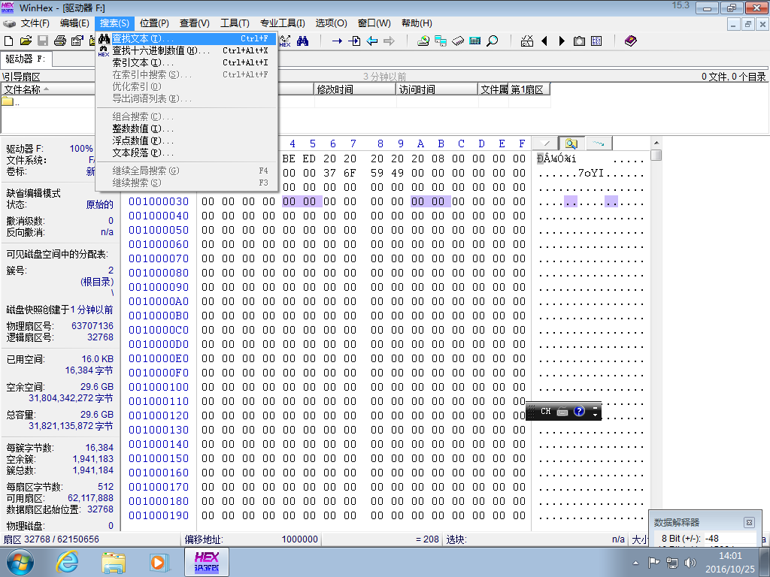Open the 选项(O) menu
The height and width of the screenshot is (577, 770).
[x=331, y=23]
